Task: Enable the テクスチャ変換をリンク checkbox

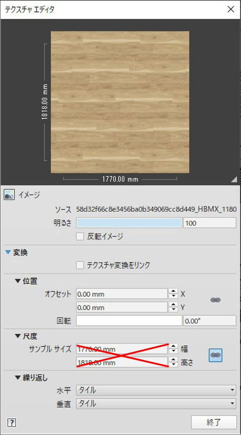Action: tap(80, 265)
